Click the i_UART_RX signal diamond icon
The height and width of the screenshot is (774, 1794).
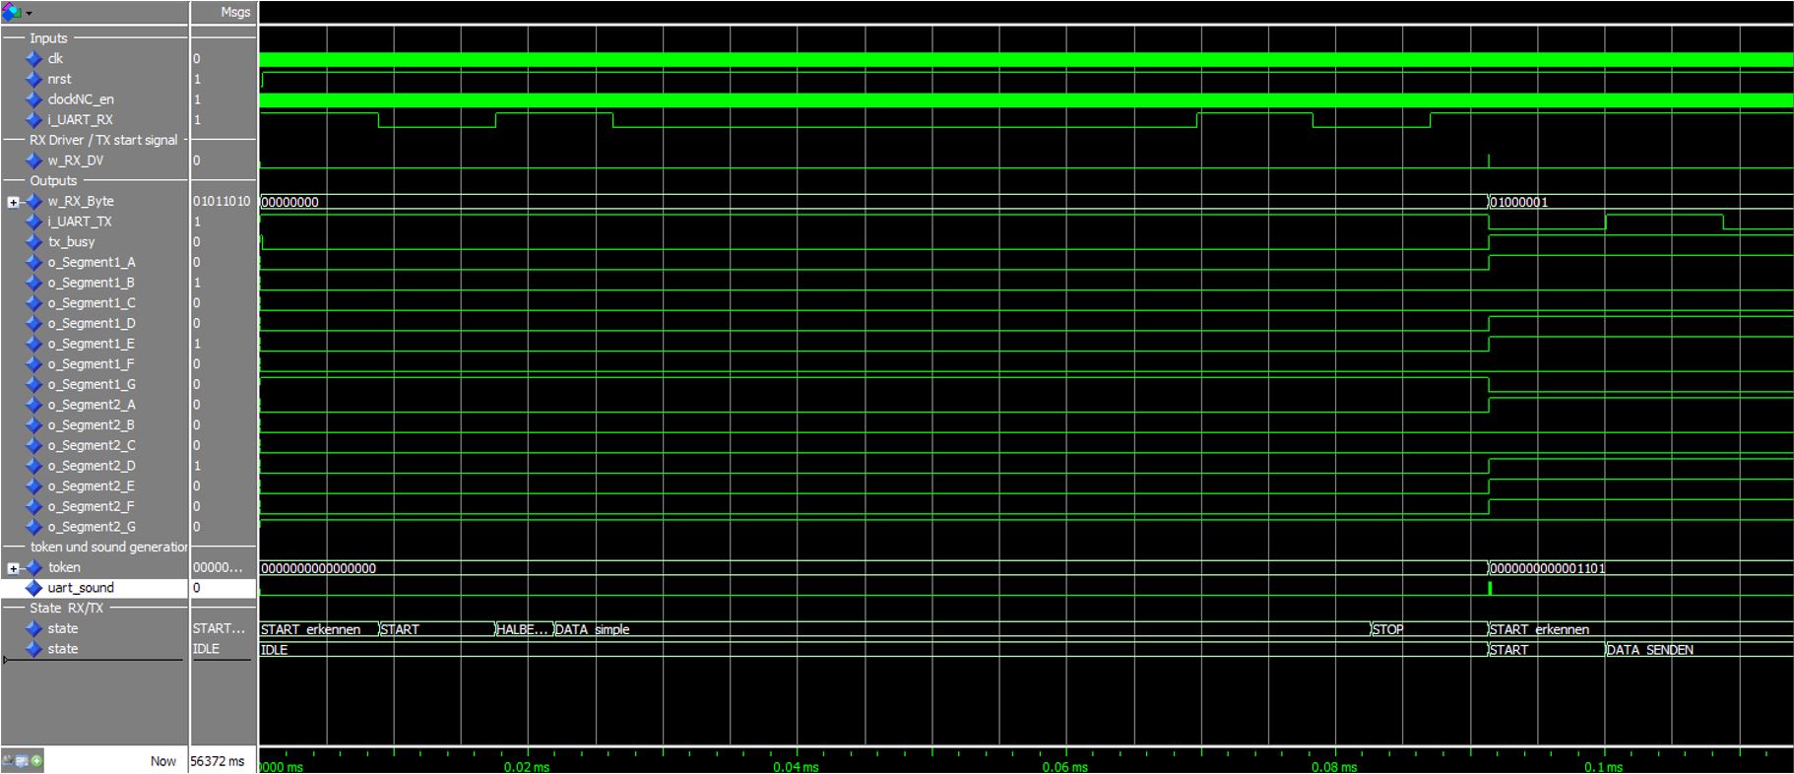coord(34,120)
